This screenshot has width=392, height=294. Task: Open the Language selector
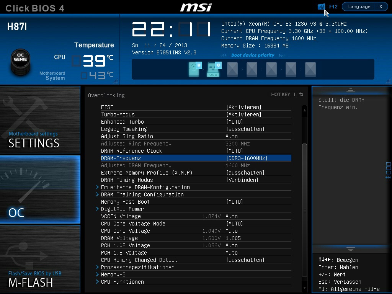pyautogui.click(x=359, y=7)
